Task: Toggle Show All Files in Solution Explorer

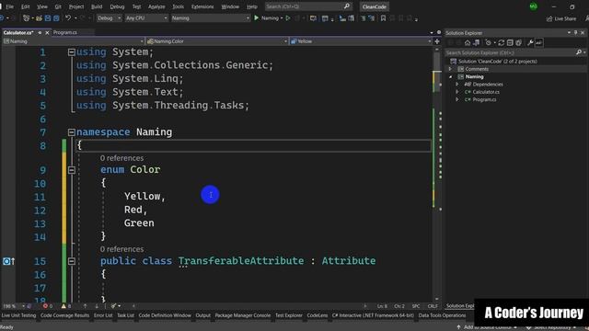Action: (519, 43)
